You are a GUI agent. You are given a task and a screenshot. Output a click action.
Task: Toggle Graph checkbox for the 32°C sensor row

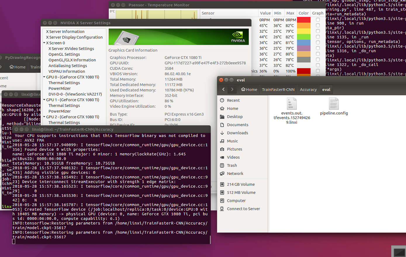click(x=318, y=31)
